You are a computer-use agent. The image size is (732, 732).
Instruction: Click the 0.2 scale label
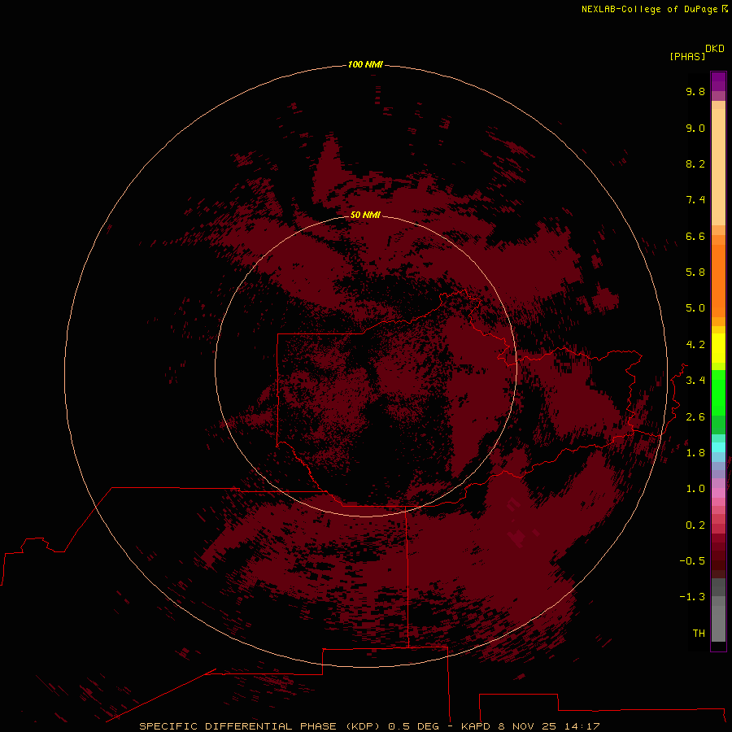pos(695,525)
